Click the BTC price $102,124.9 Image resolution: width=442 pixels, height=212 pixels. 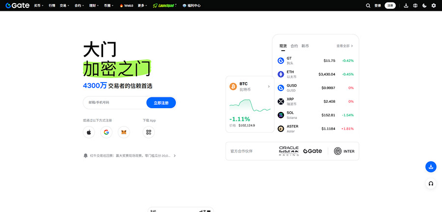tap(247, 125)
